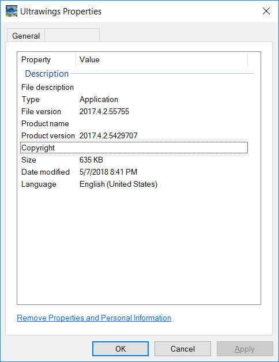Click the File version value 2017.4.2.55755
The image size is (279, 362).
coord(104,111)
